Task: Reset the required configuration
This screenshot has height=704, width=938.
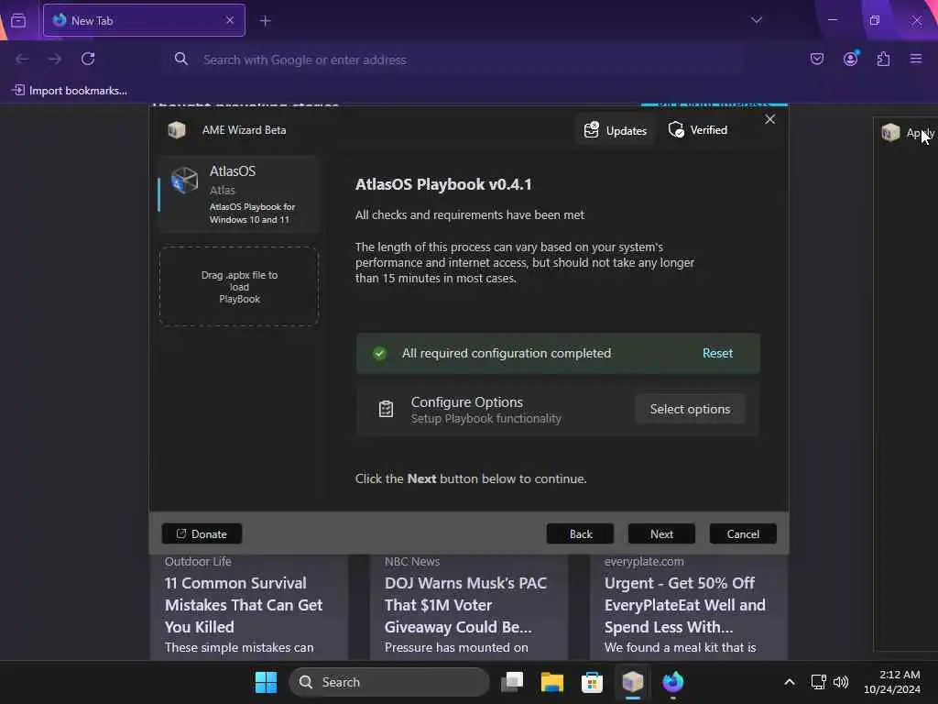Action: 717,353
